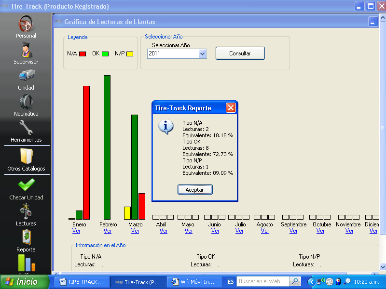Open the Reporte clipboard icon
This screenshot has height=289, width=386.
click(26, 237)
